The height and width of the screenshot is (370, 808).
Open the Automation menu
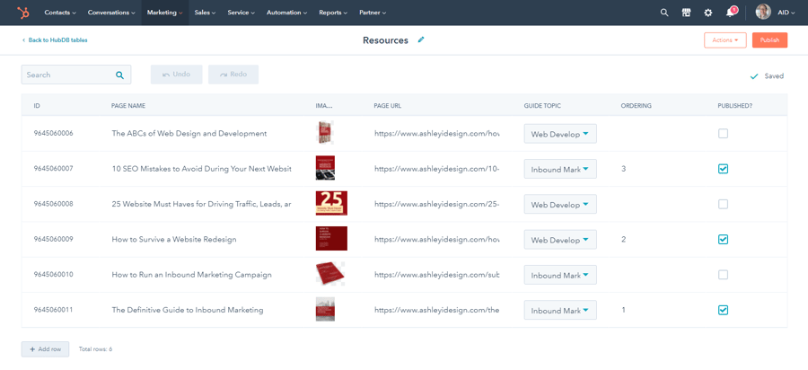pyautogui.click(x=287, y=13)
